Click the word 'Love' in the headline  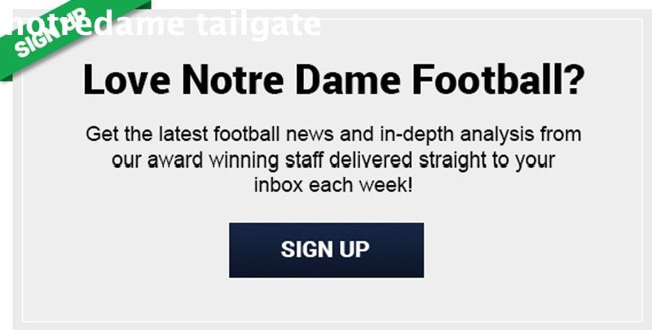coord(126,81)
